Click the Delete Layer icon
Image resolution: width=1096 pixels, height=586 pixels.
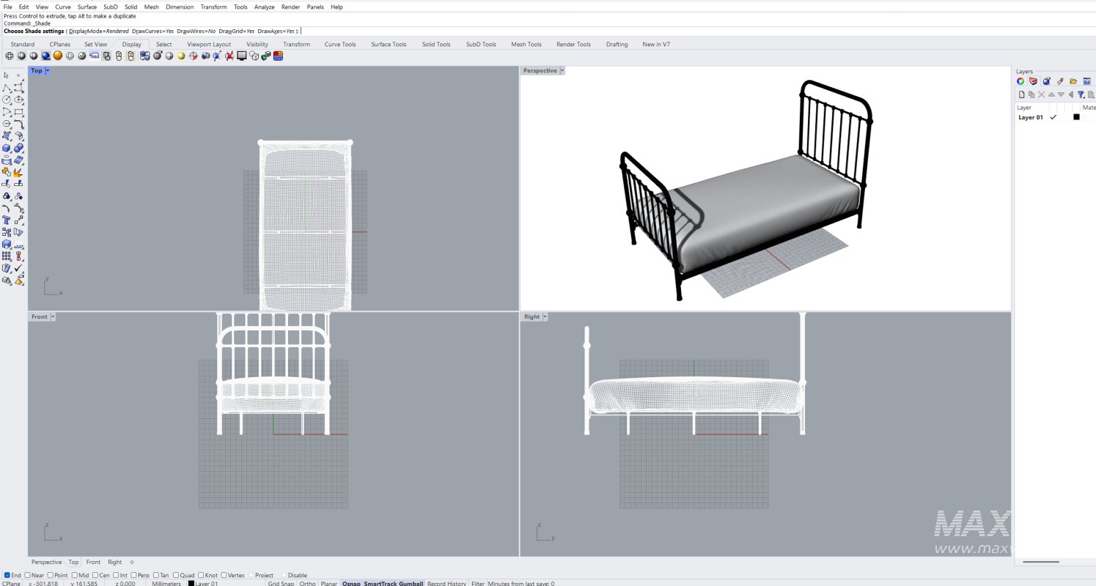(1042, 94)
